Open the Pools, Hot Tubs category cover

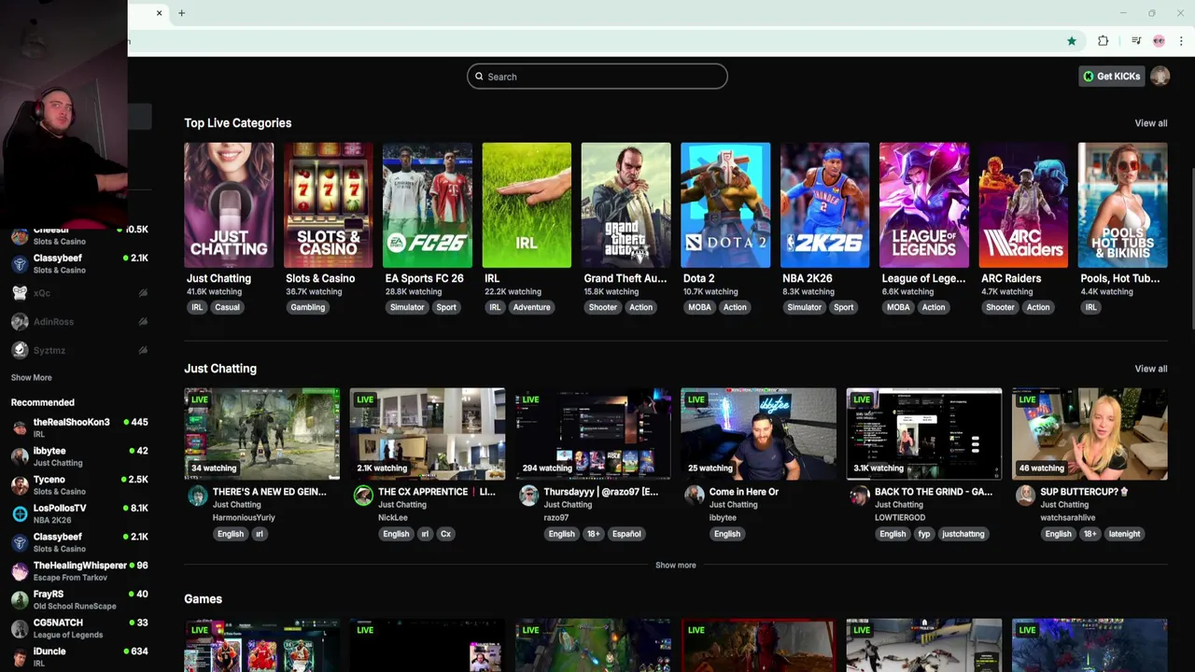1122,205
